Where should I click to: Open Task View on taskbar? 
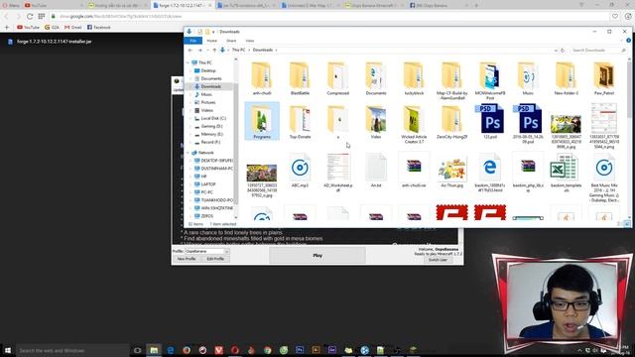point(137,350)
